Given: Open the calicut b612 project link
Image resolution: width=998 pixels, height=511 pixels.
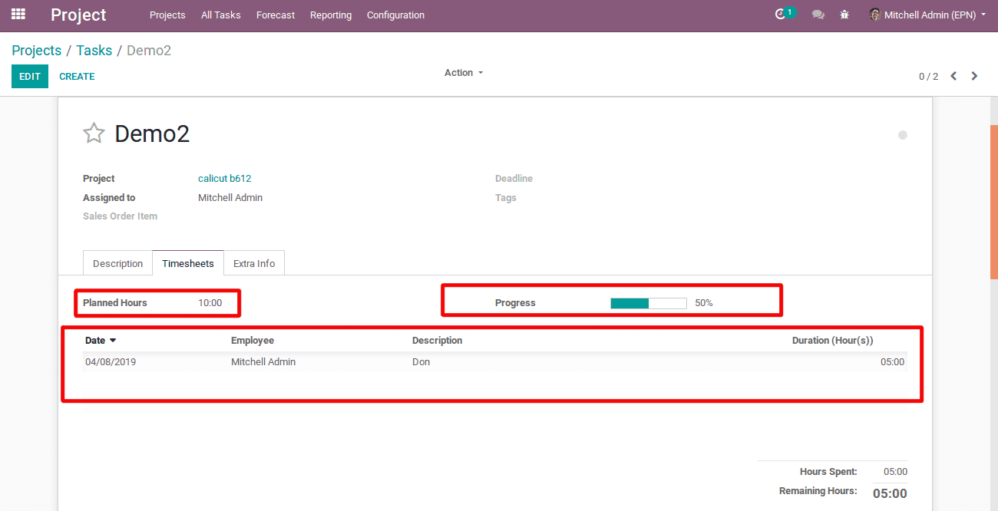Looking at the screenshot, I should tap(224, 178).
